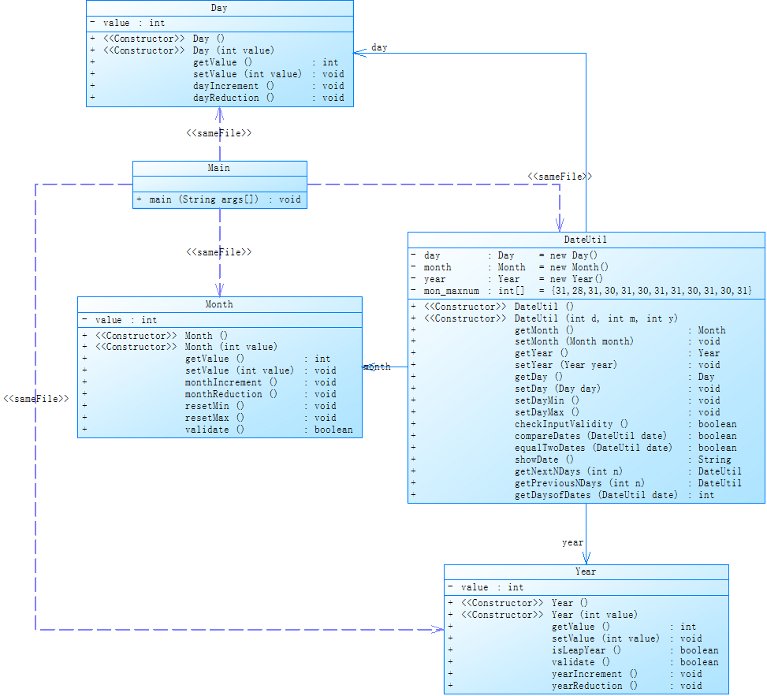Click sameFile label between Main and Day
767x696 pixels.
tap(218, 133)
